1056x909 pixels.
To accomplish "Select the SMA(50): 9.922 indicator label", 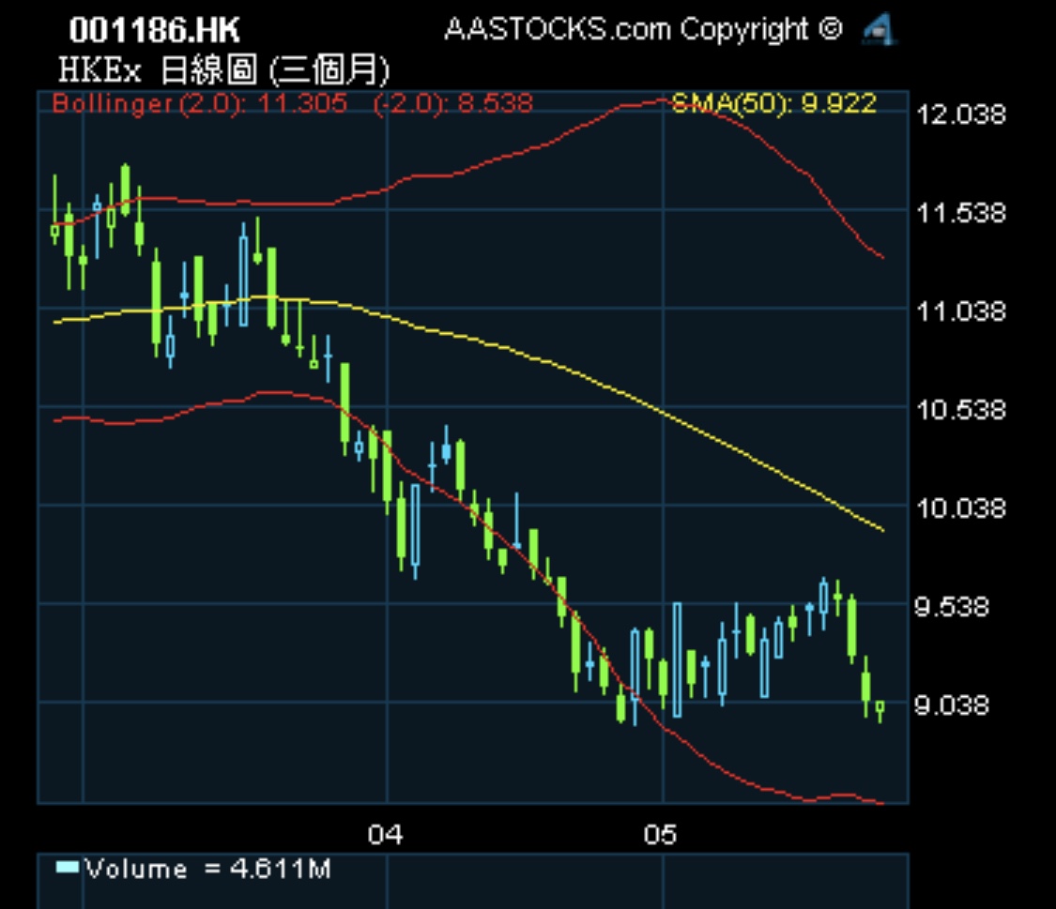I will pyautogui.click(x=774, y=102).
